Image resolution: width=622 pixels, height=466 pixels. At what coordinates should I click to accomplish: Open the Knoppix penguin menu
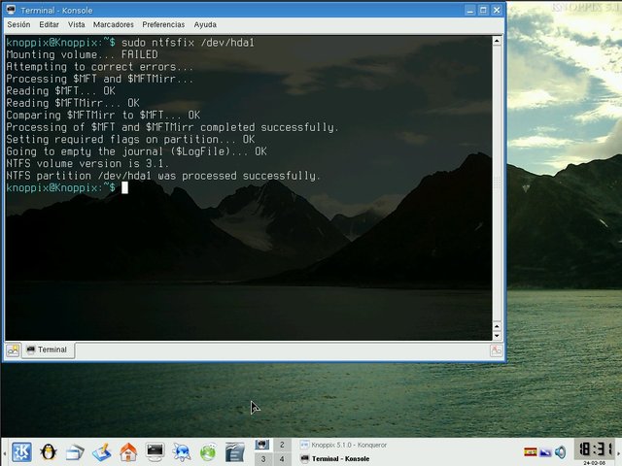coord(49,451)
